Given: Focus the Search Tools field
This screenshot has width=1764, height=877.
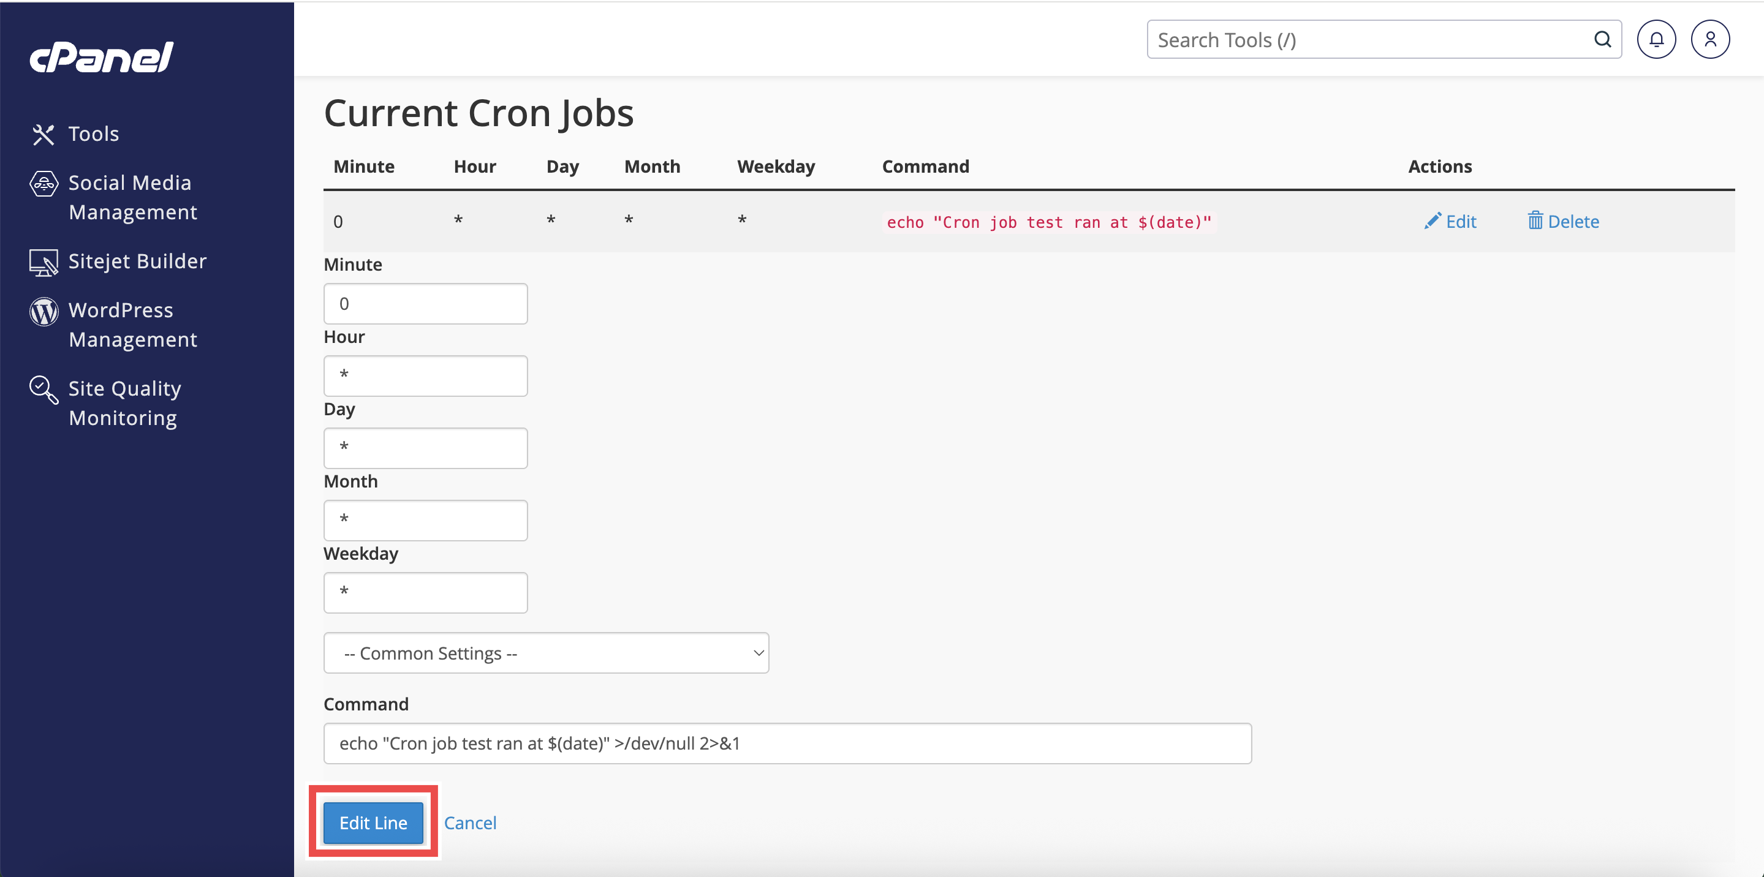Looking at the screenshot, I should 1369,40.
